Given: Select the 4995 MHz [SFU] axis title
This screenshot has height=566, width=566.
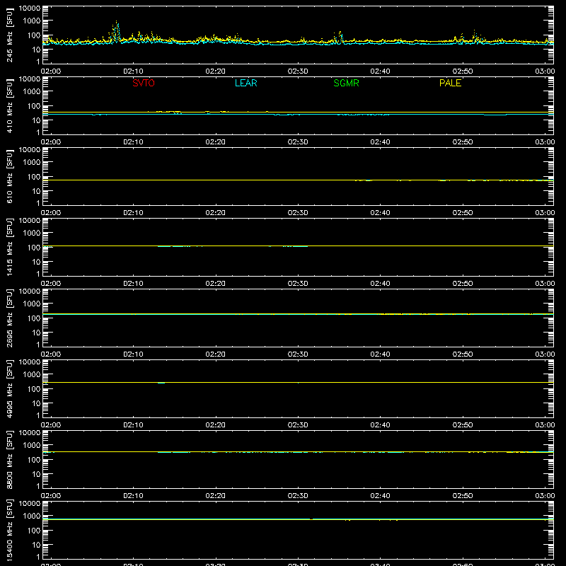Looking at the screenshot, I should [x=9, y=388].
